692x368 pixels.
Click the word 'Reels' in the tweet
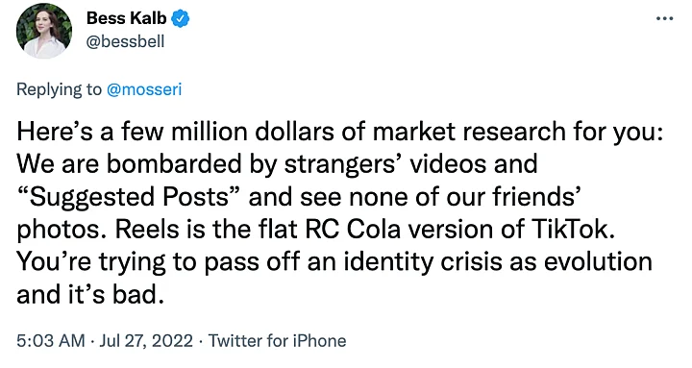147,229
